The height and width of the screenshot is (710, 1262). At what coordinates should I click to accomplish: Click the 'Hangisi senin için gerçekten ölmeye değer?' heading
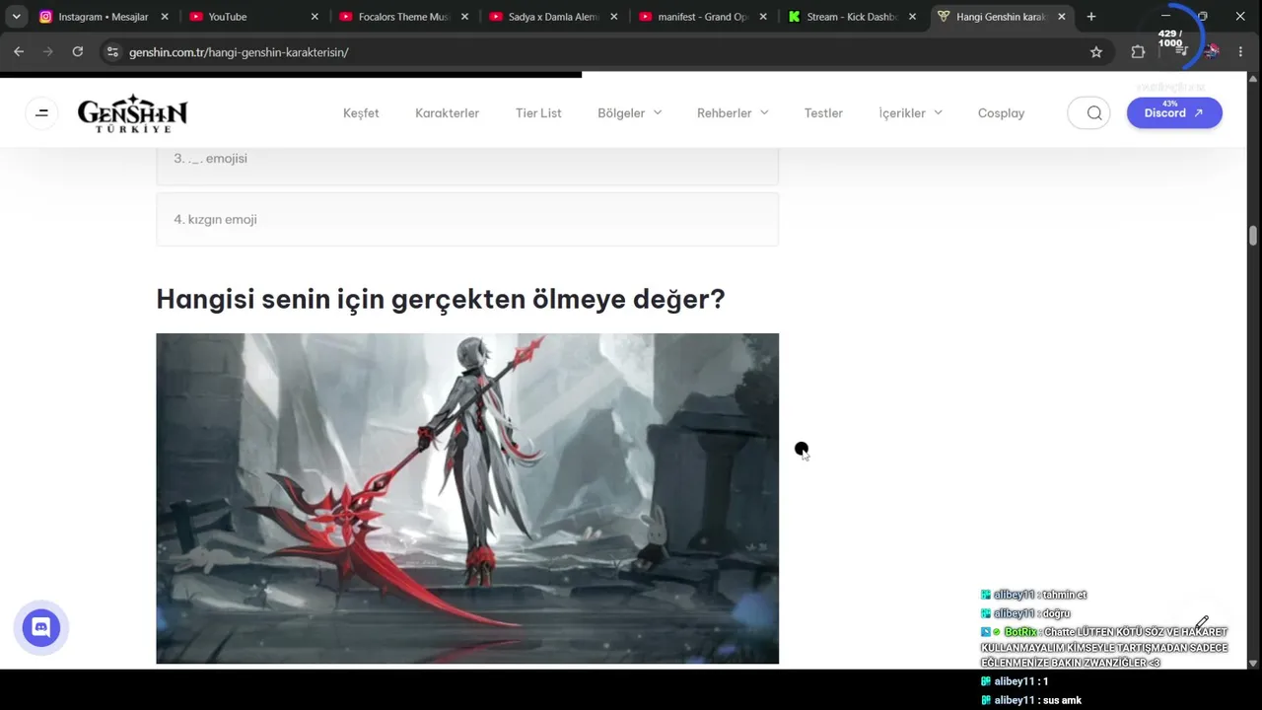point(441,299)
